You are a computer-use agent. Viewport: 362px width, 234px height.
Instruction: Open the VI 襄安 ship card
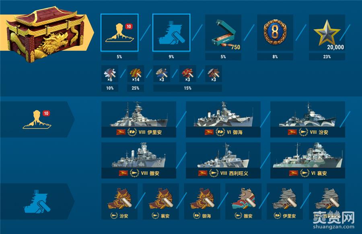coord(308,160)
